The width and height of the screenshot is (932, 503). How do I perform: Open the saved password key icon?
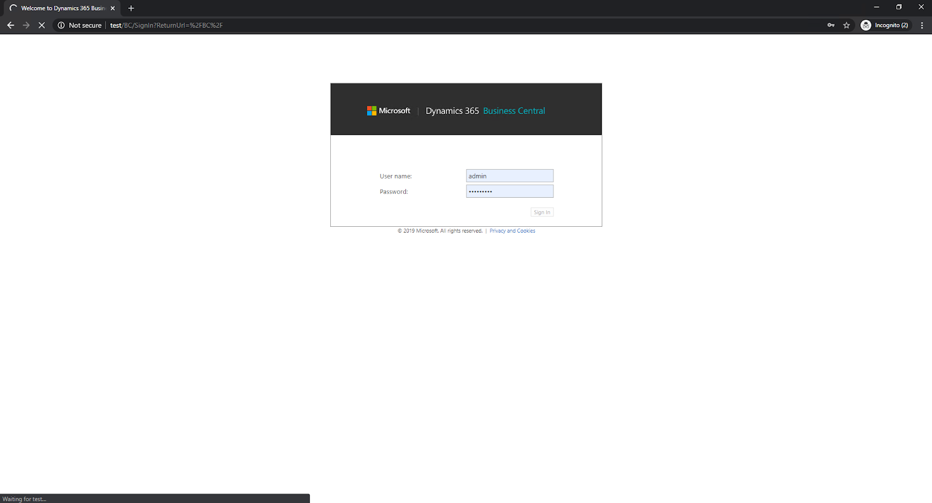point(831,25)
